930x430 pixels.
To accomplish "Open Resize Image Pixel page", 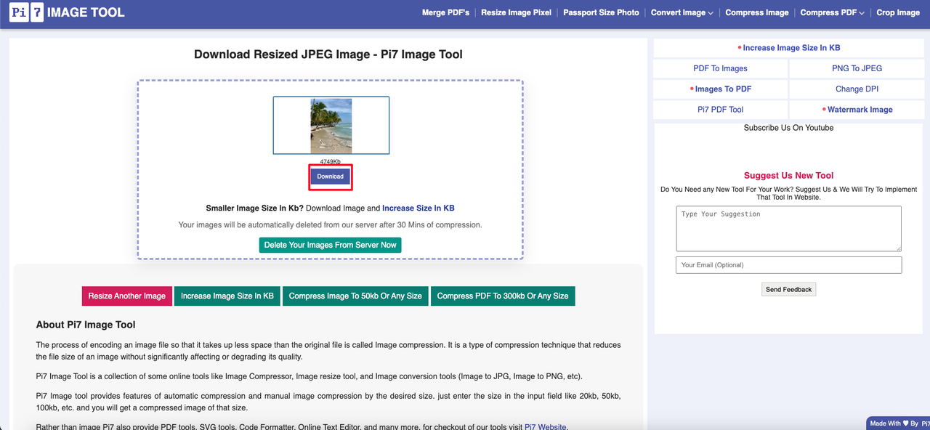I will pyautogui.click(x=516, y=12).
